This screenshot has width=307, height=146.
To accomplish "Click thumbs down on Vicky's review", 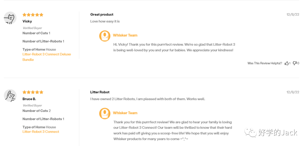I will coord(295,63).
